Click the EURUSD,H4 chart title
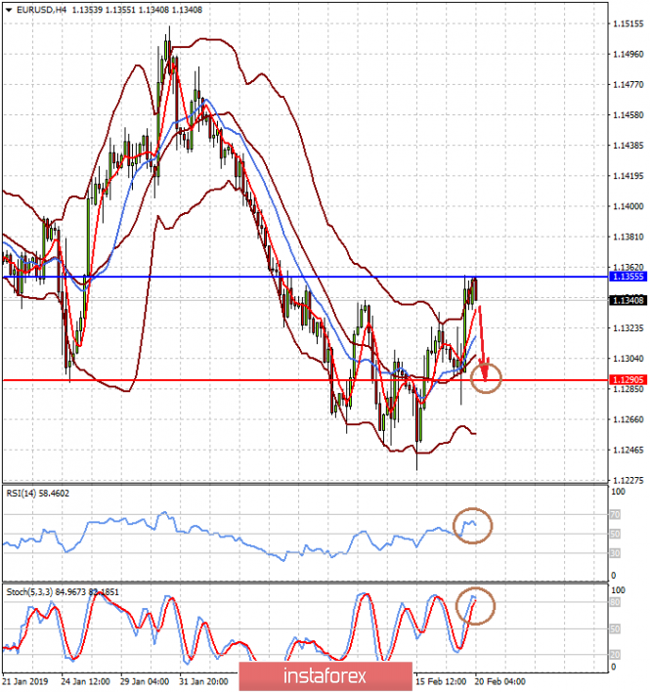 pyautogui.click(x=40, y=9)
